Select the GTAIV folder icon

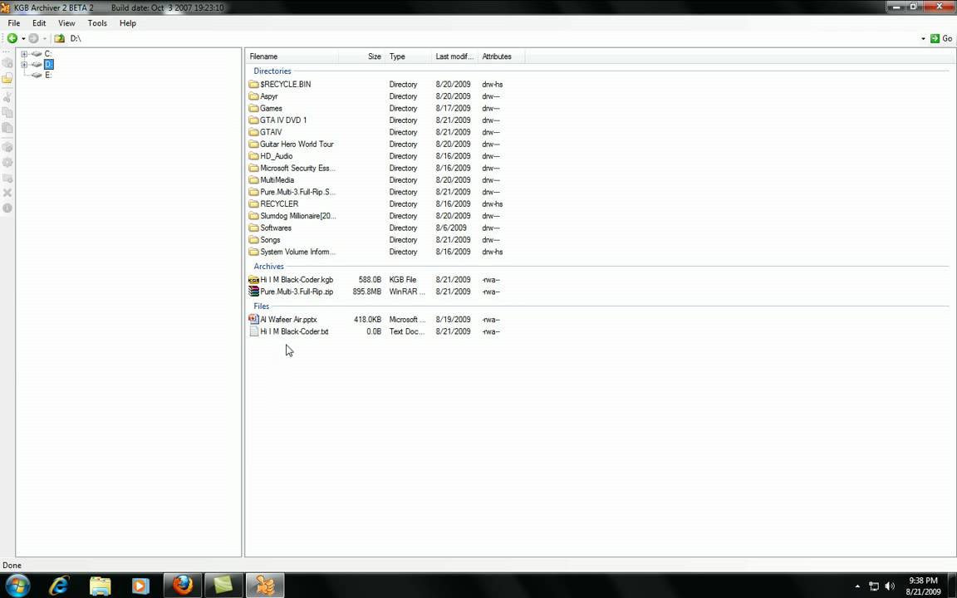tap(254, 132)
